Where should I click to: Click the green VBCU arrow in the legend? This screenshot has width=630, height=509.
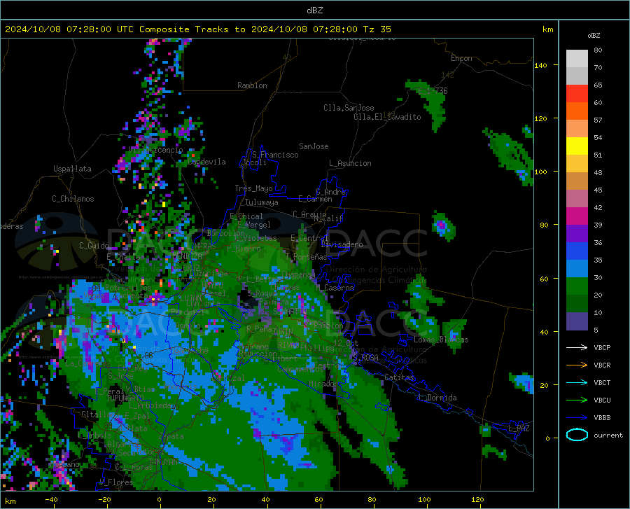pos(577,400)
